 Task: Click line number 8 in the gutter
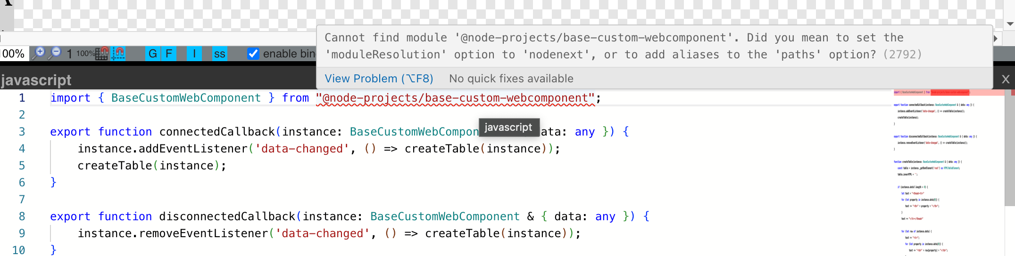22,216
